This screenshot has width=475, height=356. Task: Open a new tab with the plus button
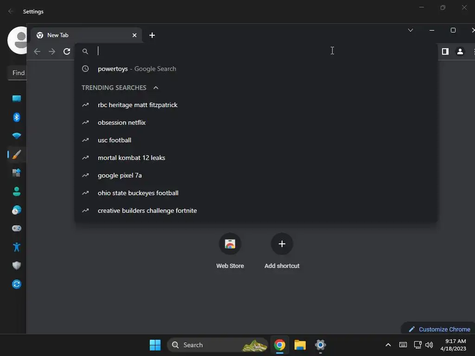152,35
